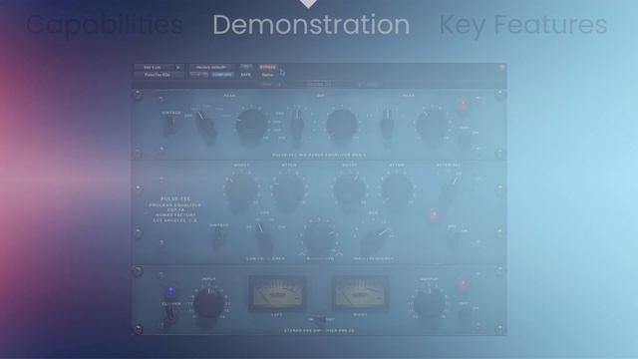638x359 pixels.
Task: Click the EQP-1A high ATTEN knob
Action: click(397, 190)
